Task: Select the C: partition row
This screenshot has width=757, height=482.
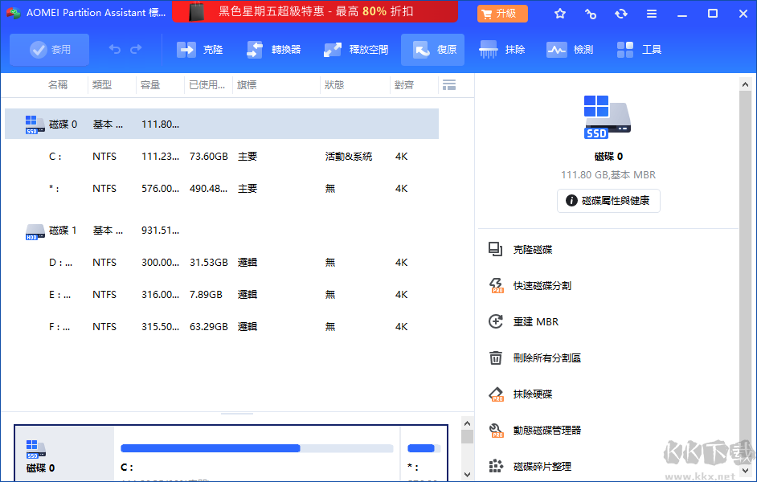Action: (x=222, y=157)
